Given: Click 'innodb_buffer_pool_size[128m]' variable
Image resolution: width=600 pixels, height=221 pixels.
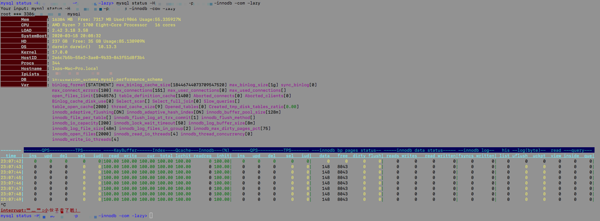Looking at the screenshot, I should [x=244, y=112].
